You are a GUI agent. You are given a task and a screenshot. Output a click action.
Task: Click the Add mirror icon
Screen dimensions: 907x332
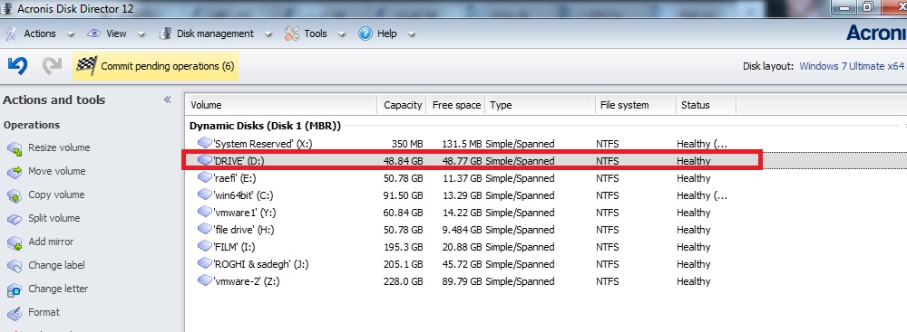tap(15, 242)
